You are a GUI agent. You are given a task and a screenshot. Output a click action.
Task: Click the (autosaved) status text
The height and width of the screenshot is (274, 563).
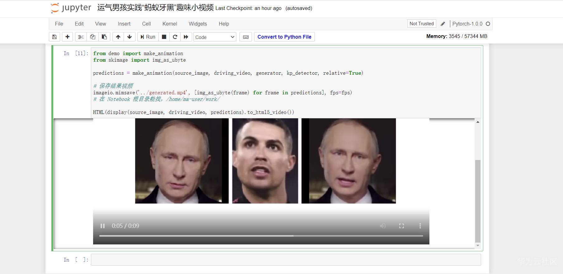(x=299, y=8)
